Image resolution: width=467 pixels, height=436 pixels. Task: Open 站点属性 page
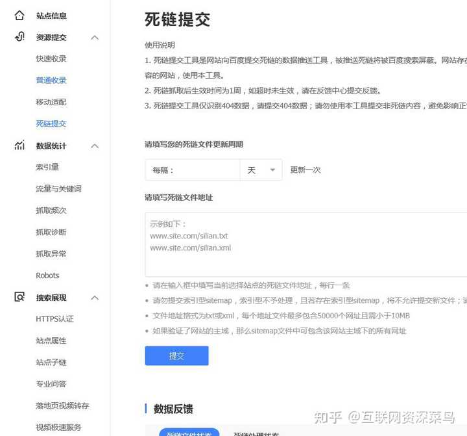(51, 340)
